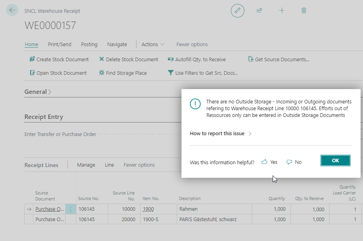
Task: Click thumbs up Yes feedback
Action: pos(269,162)
